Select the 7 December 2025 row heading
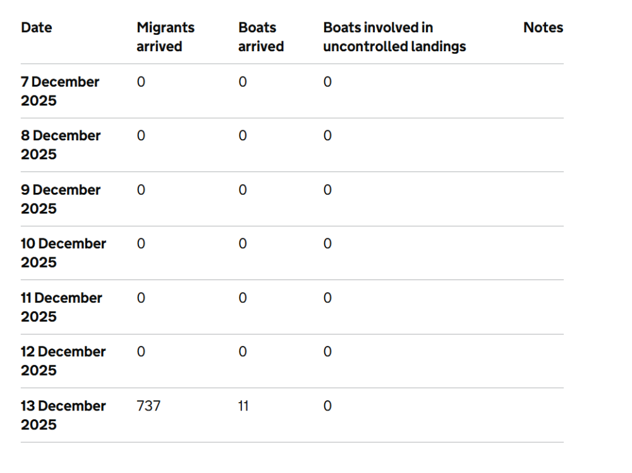The height and width of the screenshot is (473, 632). tap(60, 91)
